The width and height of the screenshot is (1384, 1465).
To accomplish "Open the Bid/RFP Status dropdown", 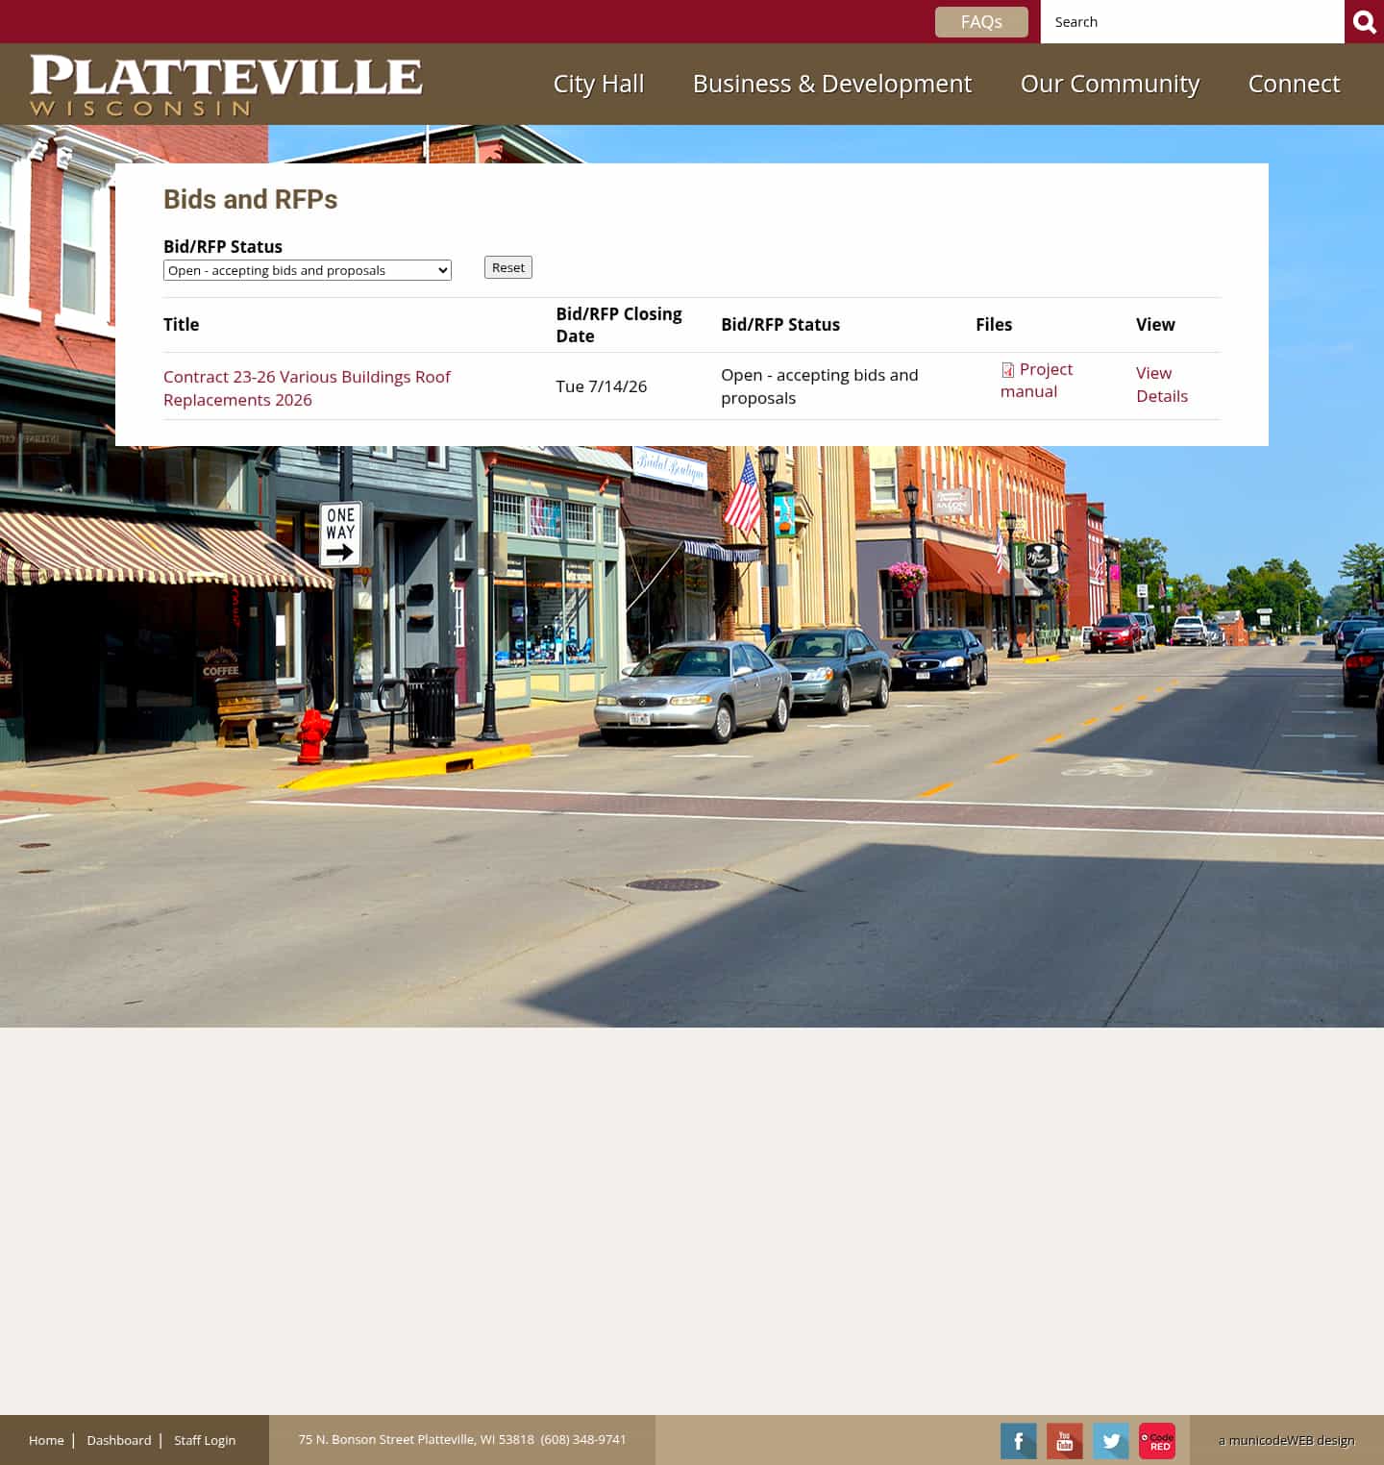I will (x=308, y=270).
